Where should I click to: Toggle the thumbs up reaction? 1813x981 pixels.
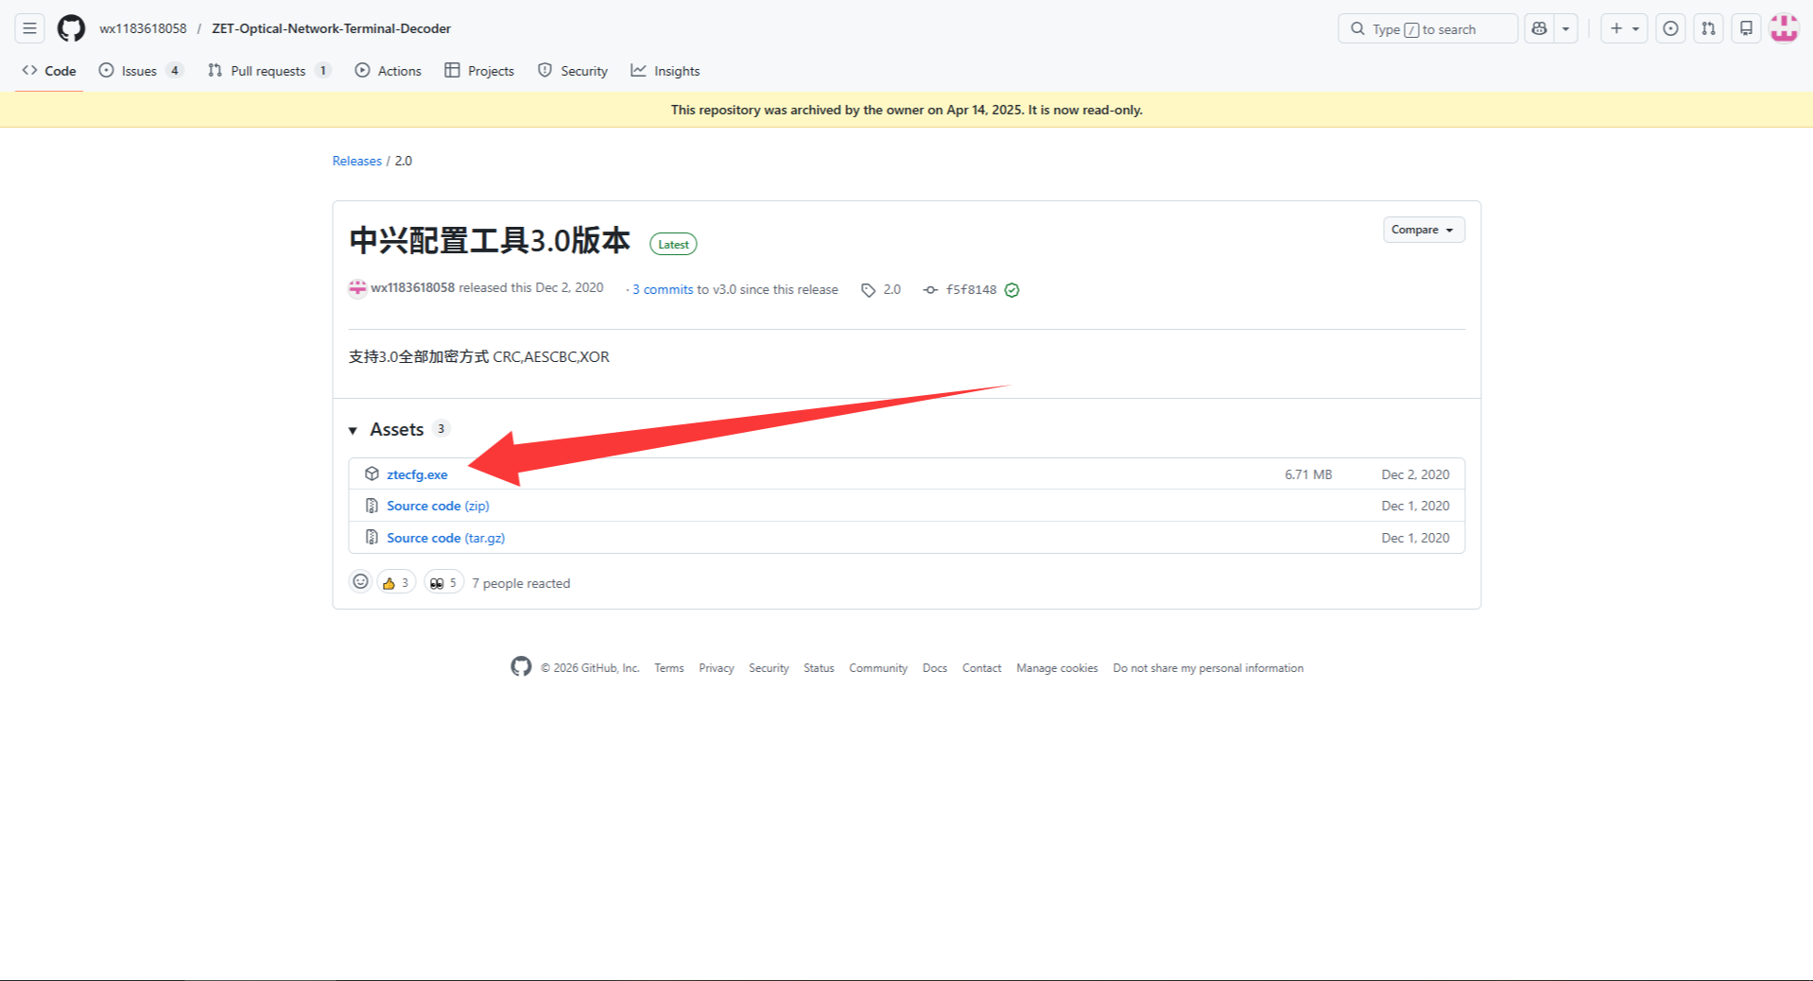tap(396, 582)
